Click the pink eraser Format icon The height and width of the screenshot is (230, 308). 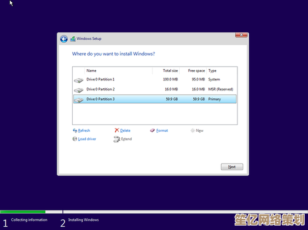point(152,131)
